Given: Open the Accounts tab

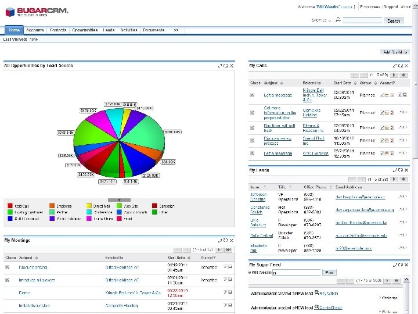Looking at the screenshot, I should 35,30.
